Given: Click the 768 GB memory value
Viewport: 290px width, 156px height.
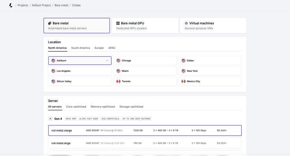Looking at the screenshot, I should 137,143.
